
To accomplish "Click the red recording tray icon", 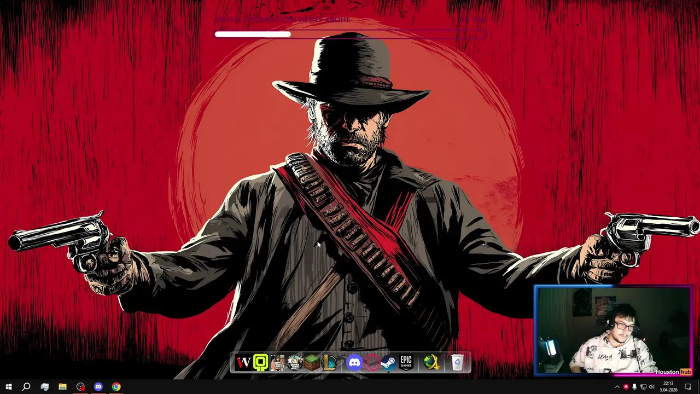I will coord(626,387).
